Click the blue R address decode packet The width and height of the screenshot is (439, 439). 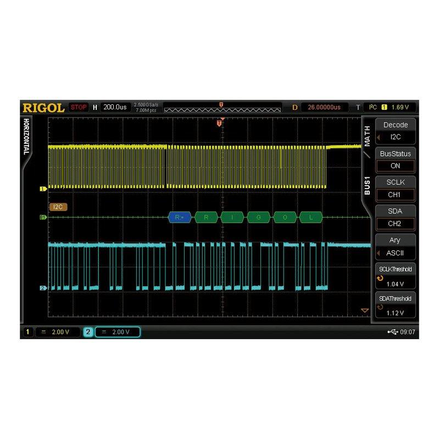click(x=180, y=217)
